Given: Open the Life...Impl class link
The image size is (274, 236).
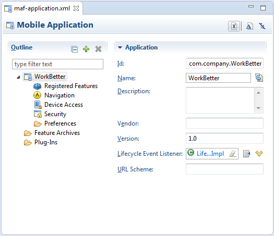Looking at the screenshot, I should pyautogui.click(x=210, y=154).
